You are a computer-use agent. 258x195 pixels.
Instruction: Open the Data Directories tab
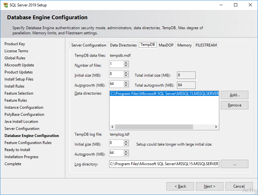(123, 45)
